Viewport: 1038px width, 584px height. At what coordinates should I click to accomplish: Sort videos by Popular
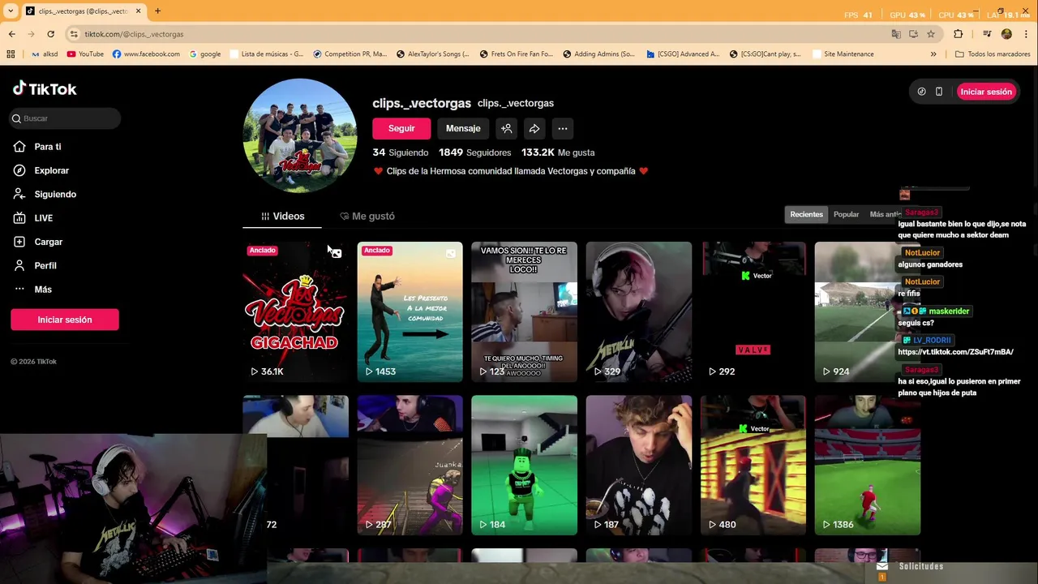coord(846,214)
